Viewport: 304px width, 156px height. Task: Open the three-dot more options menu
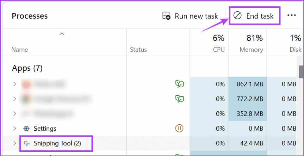[292, 15]
